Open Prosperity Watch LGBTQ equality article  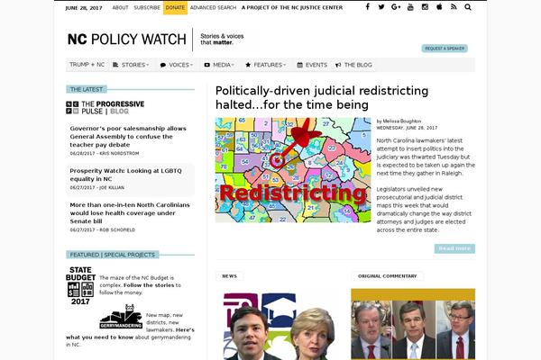click(x=125, y=175)
